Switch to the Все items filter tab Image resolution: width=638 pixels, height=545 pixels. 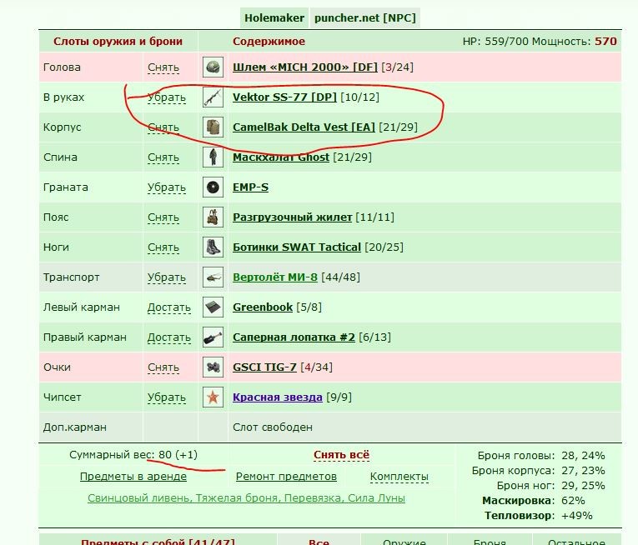point(319,541)
